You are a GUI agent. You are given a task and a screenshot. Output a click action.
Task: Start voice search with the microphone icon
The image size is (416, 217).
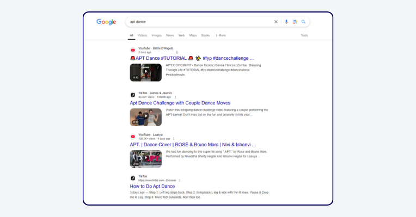tap(286, 22)
